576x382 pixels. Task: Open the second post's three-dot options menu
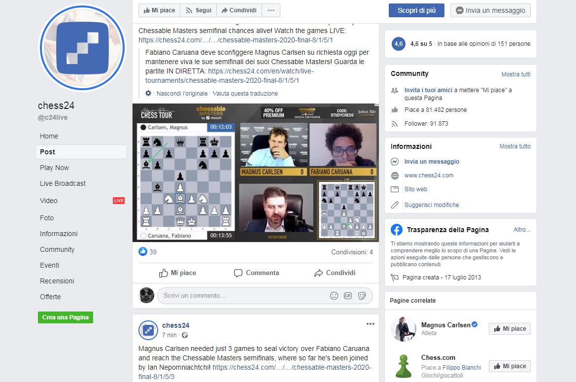pyautogui.click(x=371, y=324)
